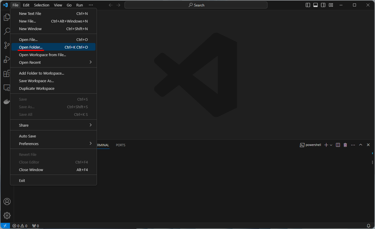Image resolution: width=375 pixels, height=229 pixels.
Task: Open terminal panel more actions ellipsis
Action: [353, 145]
